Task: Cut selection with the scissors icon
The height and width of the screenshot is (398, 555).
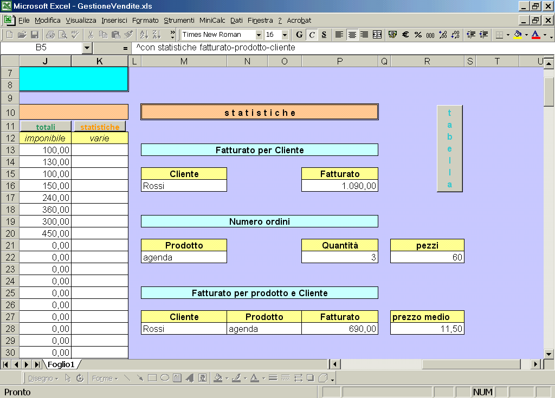Action: (91, 34)
